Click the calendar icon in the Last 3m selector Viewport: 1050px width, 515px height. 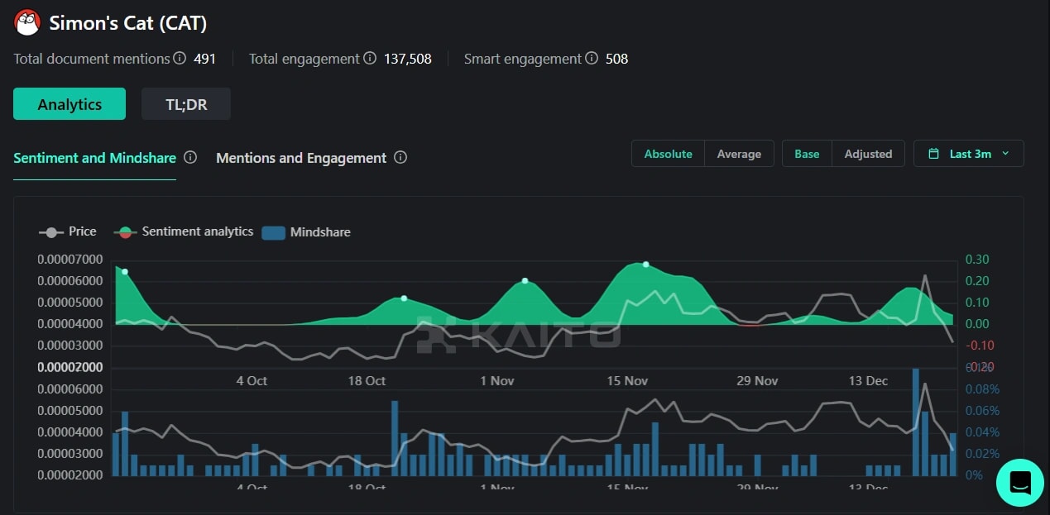pos(936,153)
